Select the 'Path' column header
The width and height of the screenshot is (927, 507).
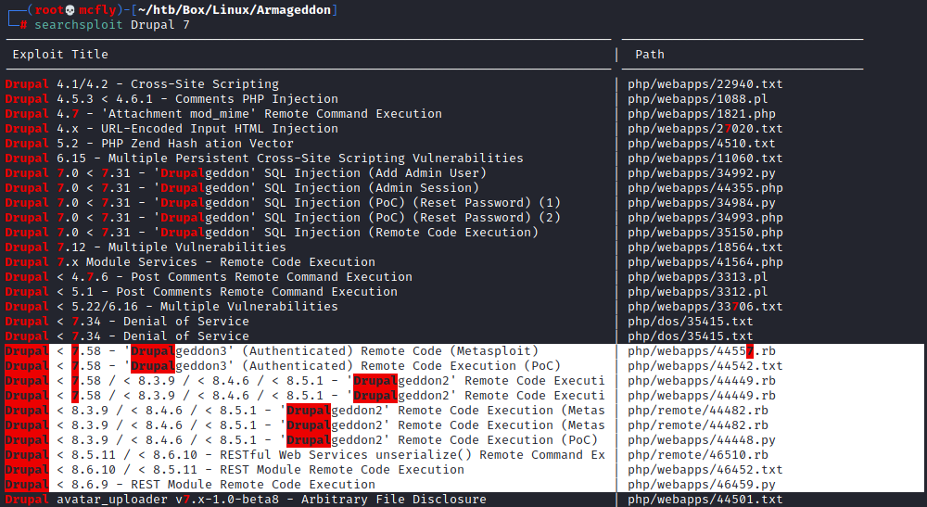[x=650, y=55]
